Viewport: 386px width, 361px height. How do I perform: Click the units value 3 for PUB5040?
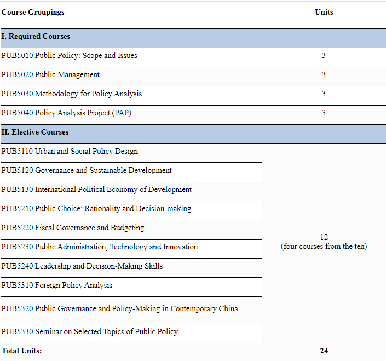(x=324, y=113)
